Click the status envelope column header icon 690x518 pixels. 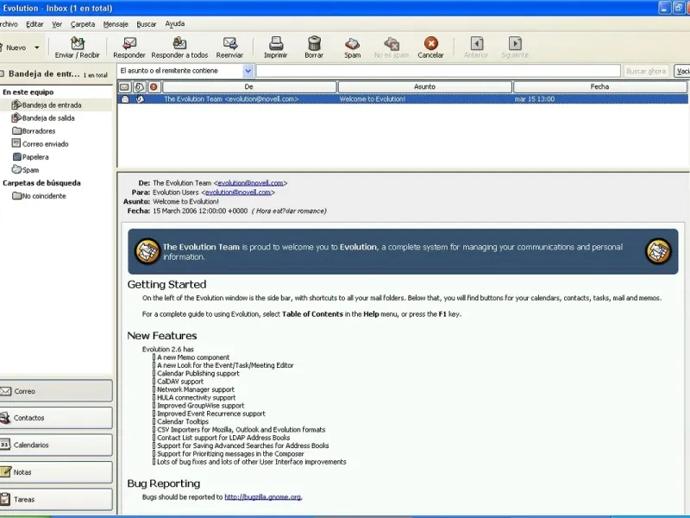coord(124,87)
